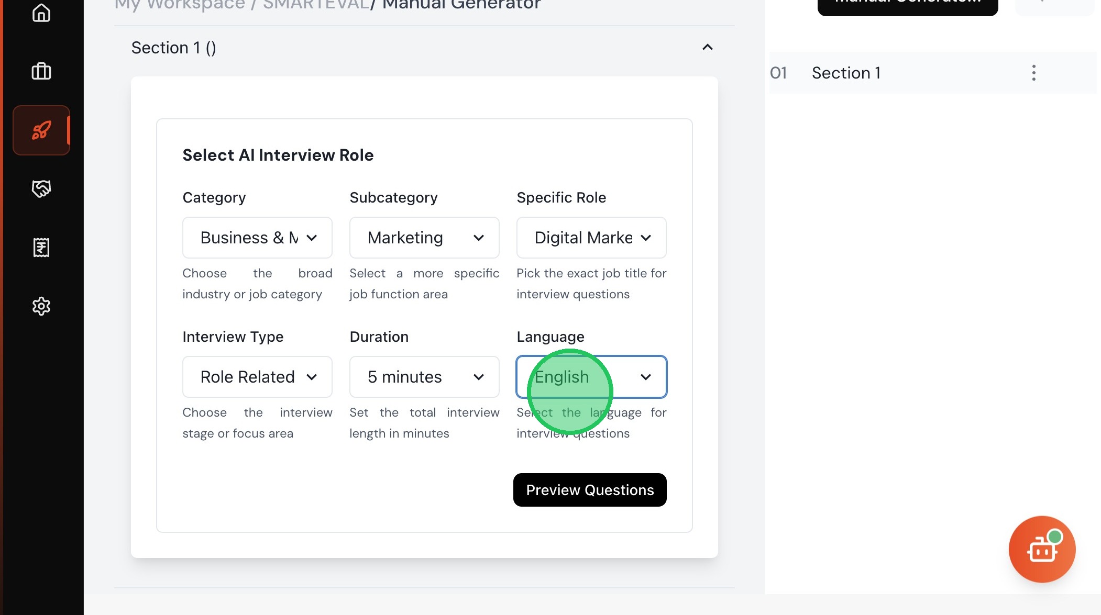Go to My Workspace breadcrumb
Viewport: 1101px width, 615px height.
pos(180,5)
